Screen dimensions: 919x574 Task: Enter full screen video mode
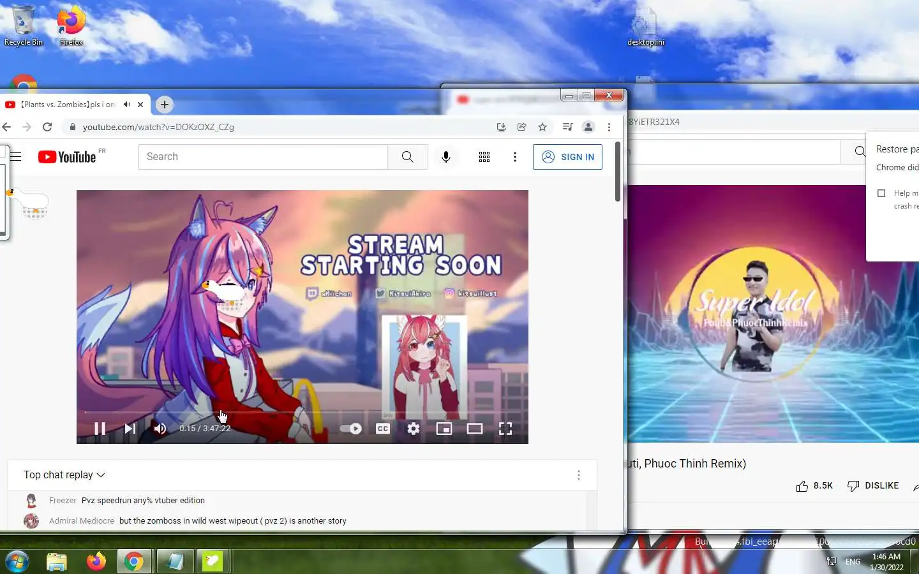505,429
